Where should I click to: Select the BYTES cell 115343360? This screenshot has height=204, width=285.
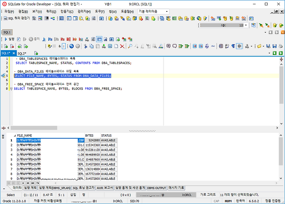[x=93, y=145]
